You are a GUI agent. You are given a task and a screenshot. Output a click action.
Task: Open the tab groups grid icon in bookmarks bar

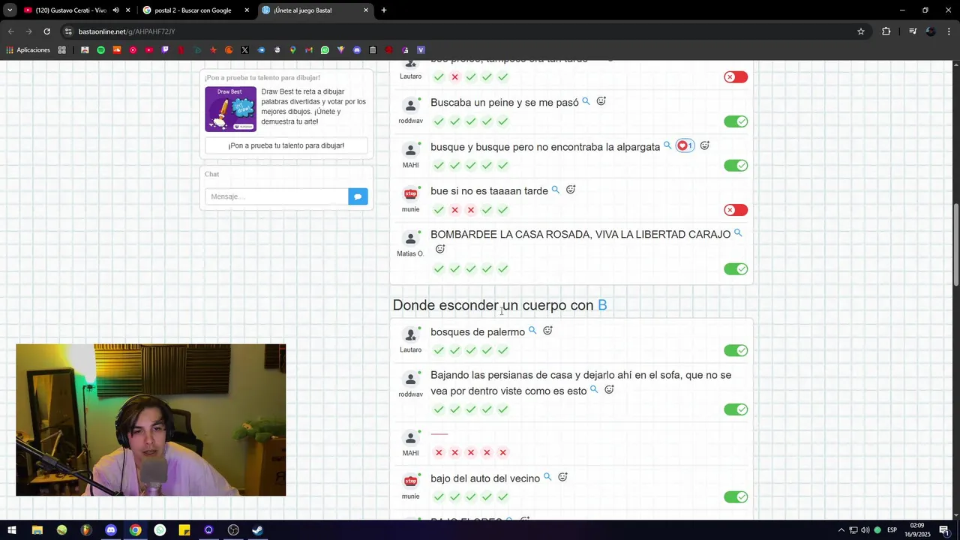[x=61, y=50]
